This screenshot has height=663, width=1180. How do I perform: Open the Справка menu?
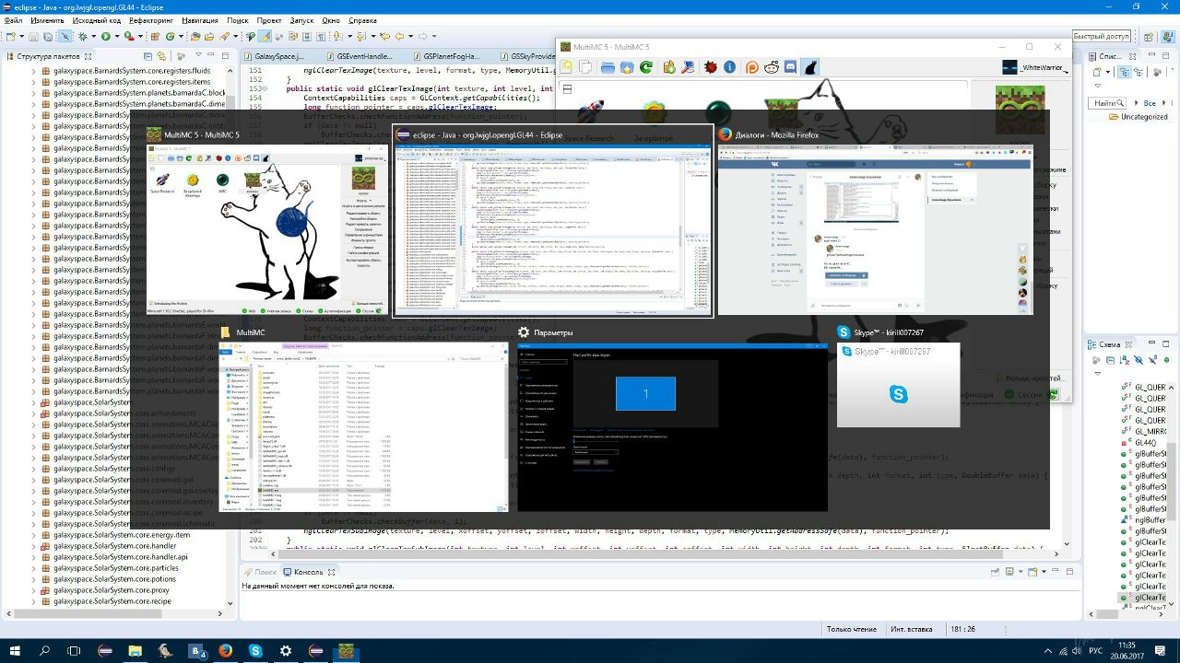[363, 19]
